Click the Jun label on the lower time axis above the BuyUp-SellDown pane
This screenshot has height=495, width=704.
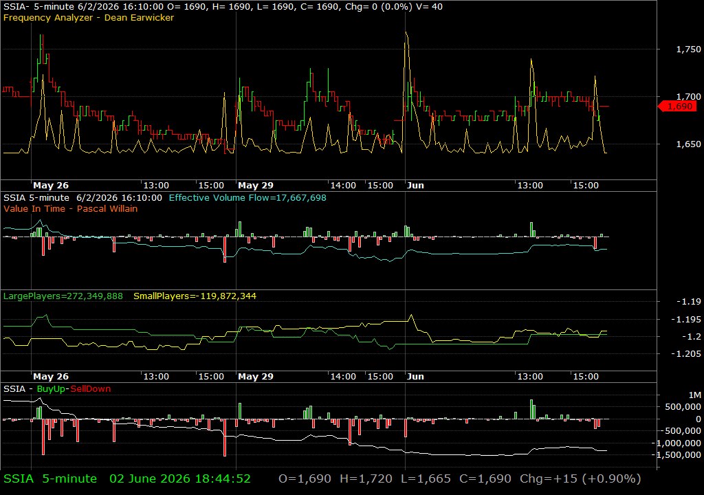(415, 377)
